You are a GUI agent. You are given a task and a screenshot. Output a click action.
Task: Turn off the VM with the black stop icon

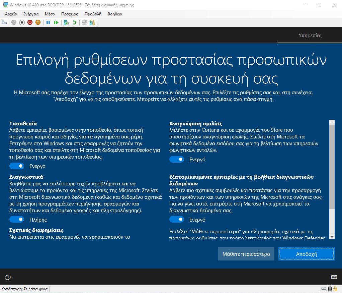tap(22, 22)
